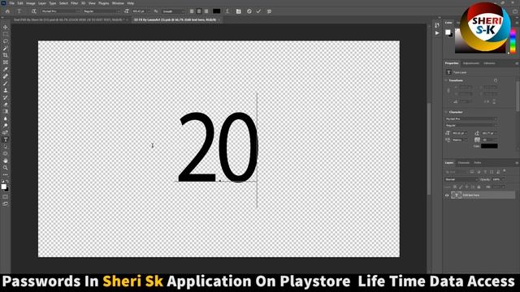Image resolution: width=520 pixels, height=292 pixels.
Task: Left align text in options bar
Action: click(x=192, y=11)
